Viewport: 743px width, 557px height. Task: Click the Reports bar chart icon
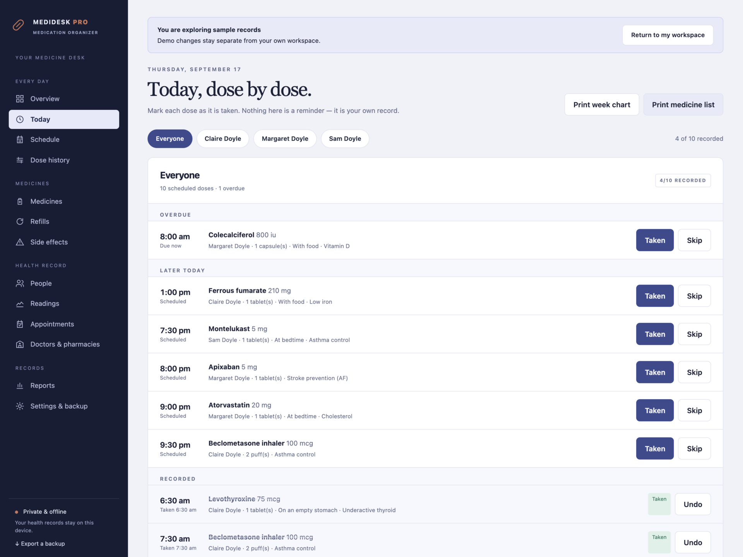20,386
